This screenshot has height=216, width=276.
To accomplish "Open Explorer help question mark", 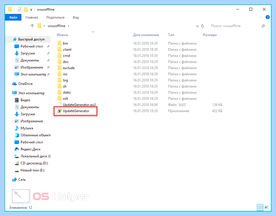I will [268, 17].
